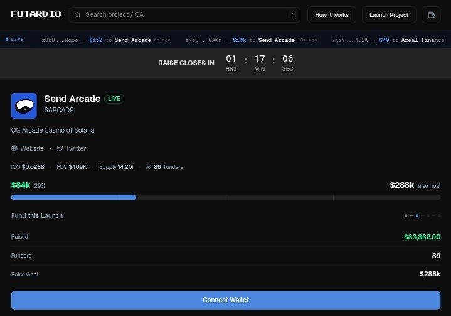Open the wallet icon button
Image resolution: width=451 pixels, height=316 pixels.
tap(431, 14)
